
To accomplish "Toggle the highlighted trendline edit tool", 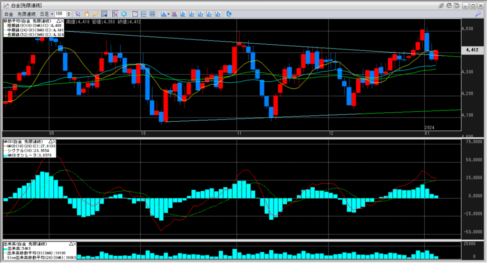I will [104, 14].
